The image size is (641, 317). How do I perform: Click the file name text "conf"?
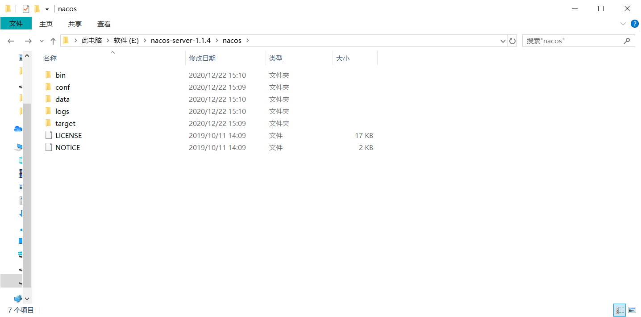pos(62,87)
